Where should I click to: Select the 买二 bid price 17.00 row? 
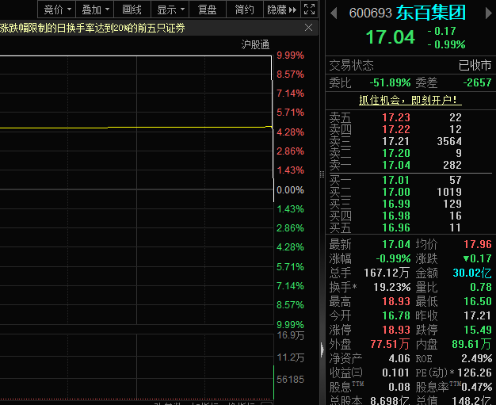click(410, 192)
